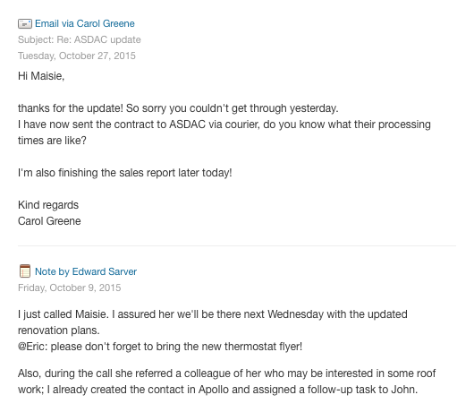The height and width of the screenshot is (412, 474).
Task: Click the Subject: Re: ASDAC update line
Action: click(80, 39)
